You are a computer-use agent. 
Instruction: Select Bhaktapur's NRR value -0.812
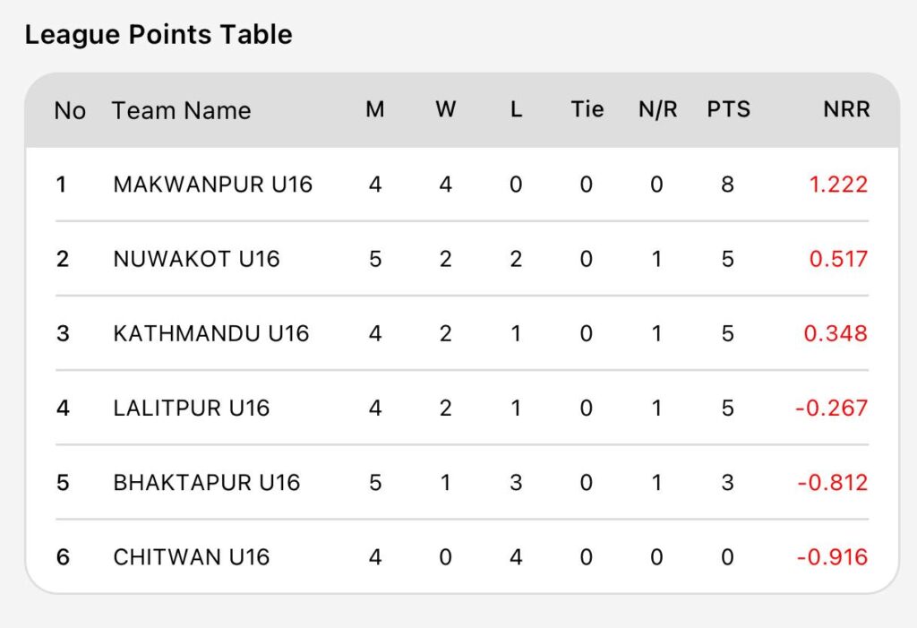[832, 482]
